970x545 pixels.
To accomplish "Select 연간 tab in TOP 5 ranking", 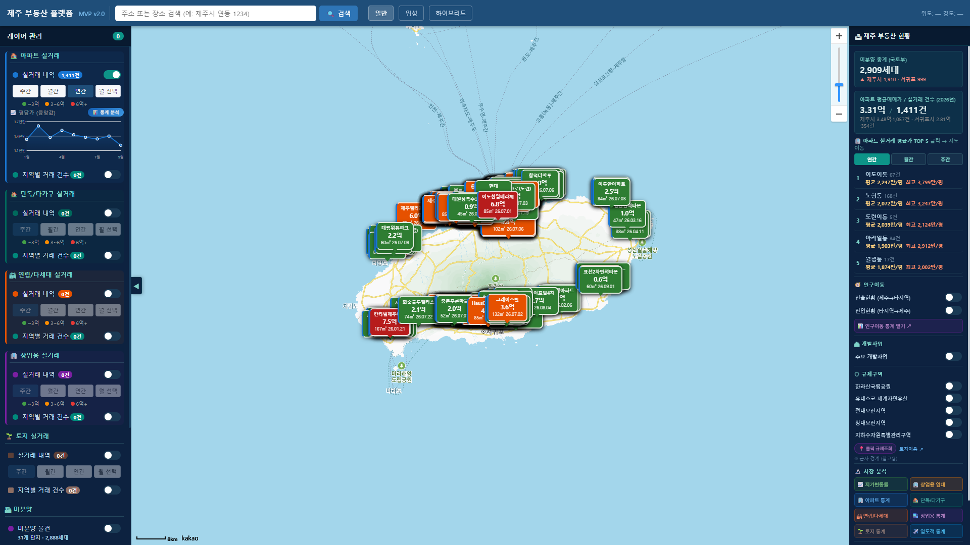I will (872, 160).
